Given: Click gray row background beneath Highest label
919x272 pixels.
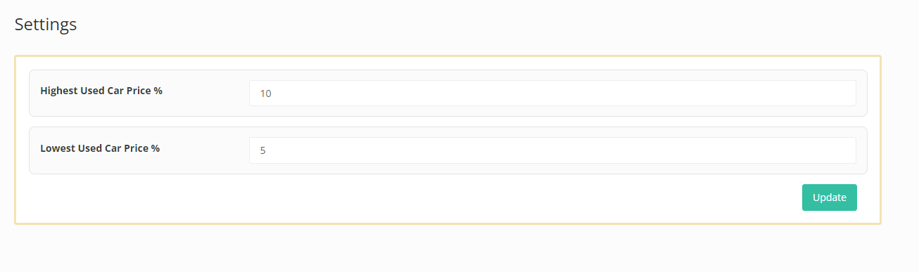Looking at the screenshot, I should [x=101, y=108].
